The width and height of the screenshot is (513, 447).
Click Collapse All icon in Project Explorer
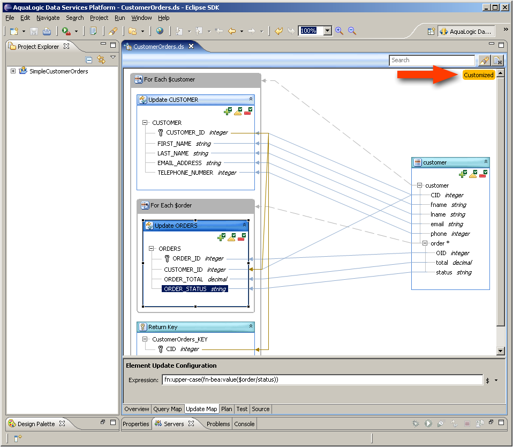[89, 59]
